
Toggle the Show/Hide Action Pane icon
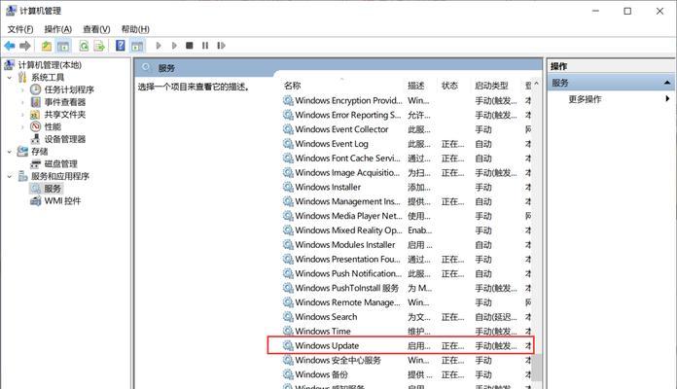pos(137,46)
